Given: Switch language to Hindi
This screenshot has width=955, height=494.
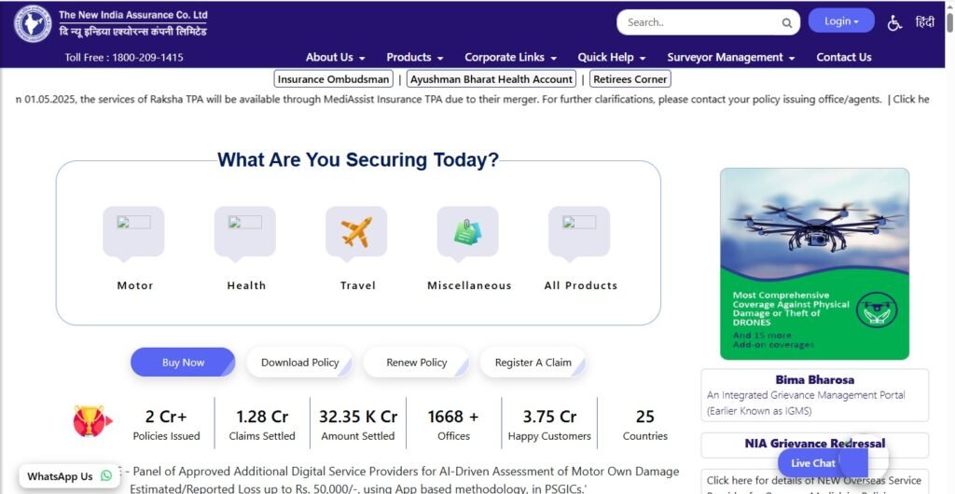Looking at the screenshot, I should 924,22.
